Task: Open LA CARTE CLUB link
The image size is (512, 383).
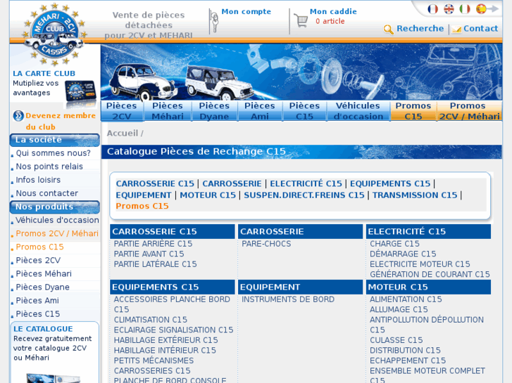Action: (x=44, y=74)
